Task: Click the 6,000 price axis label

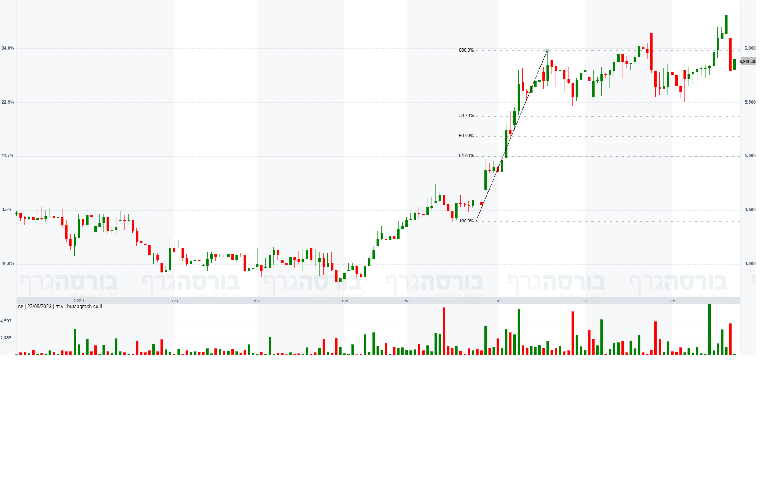Action: tap(750, 48)
